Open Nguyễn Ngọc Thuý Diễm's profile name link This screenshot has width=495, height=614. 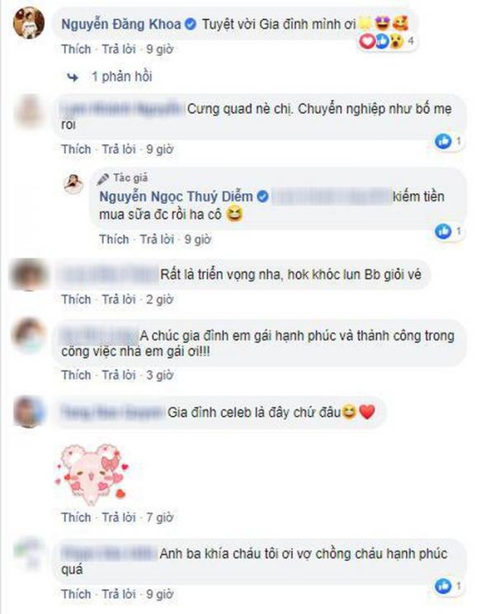coord(176,196)
